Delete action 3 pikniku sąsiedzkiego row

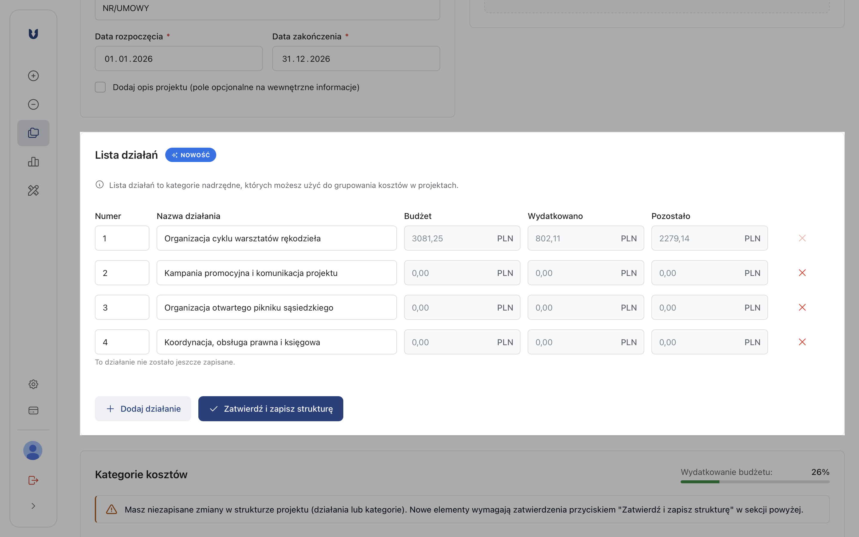point(802,307)
